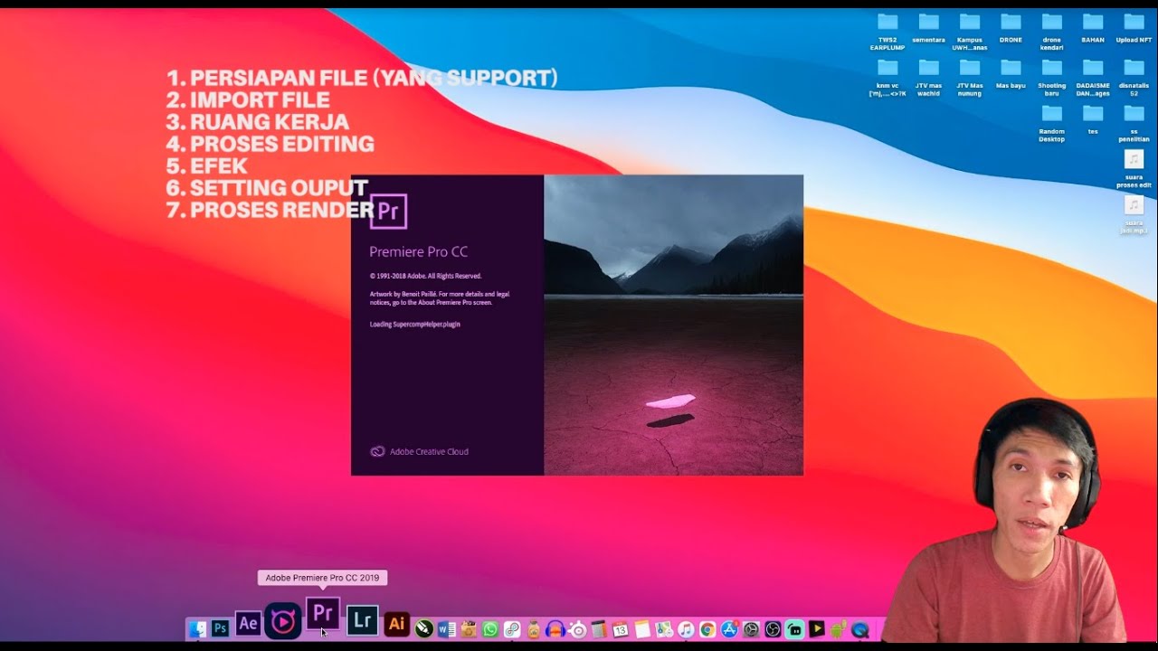Open WhatsApp from the Dock
The width and height of the screenshot is (1158, 651).
click(489, 628)
